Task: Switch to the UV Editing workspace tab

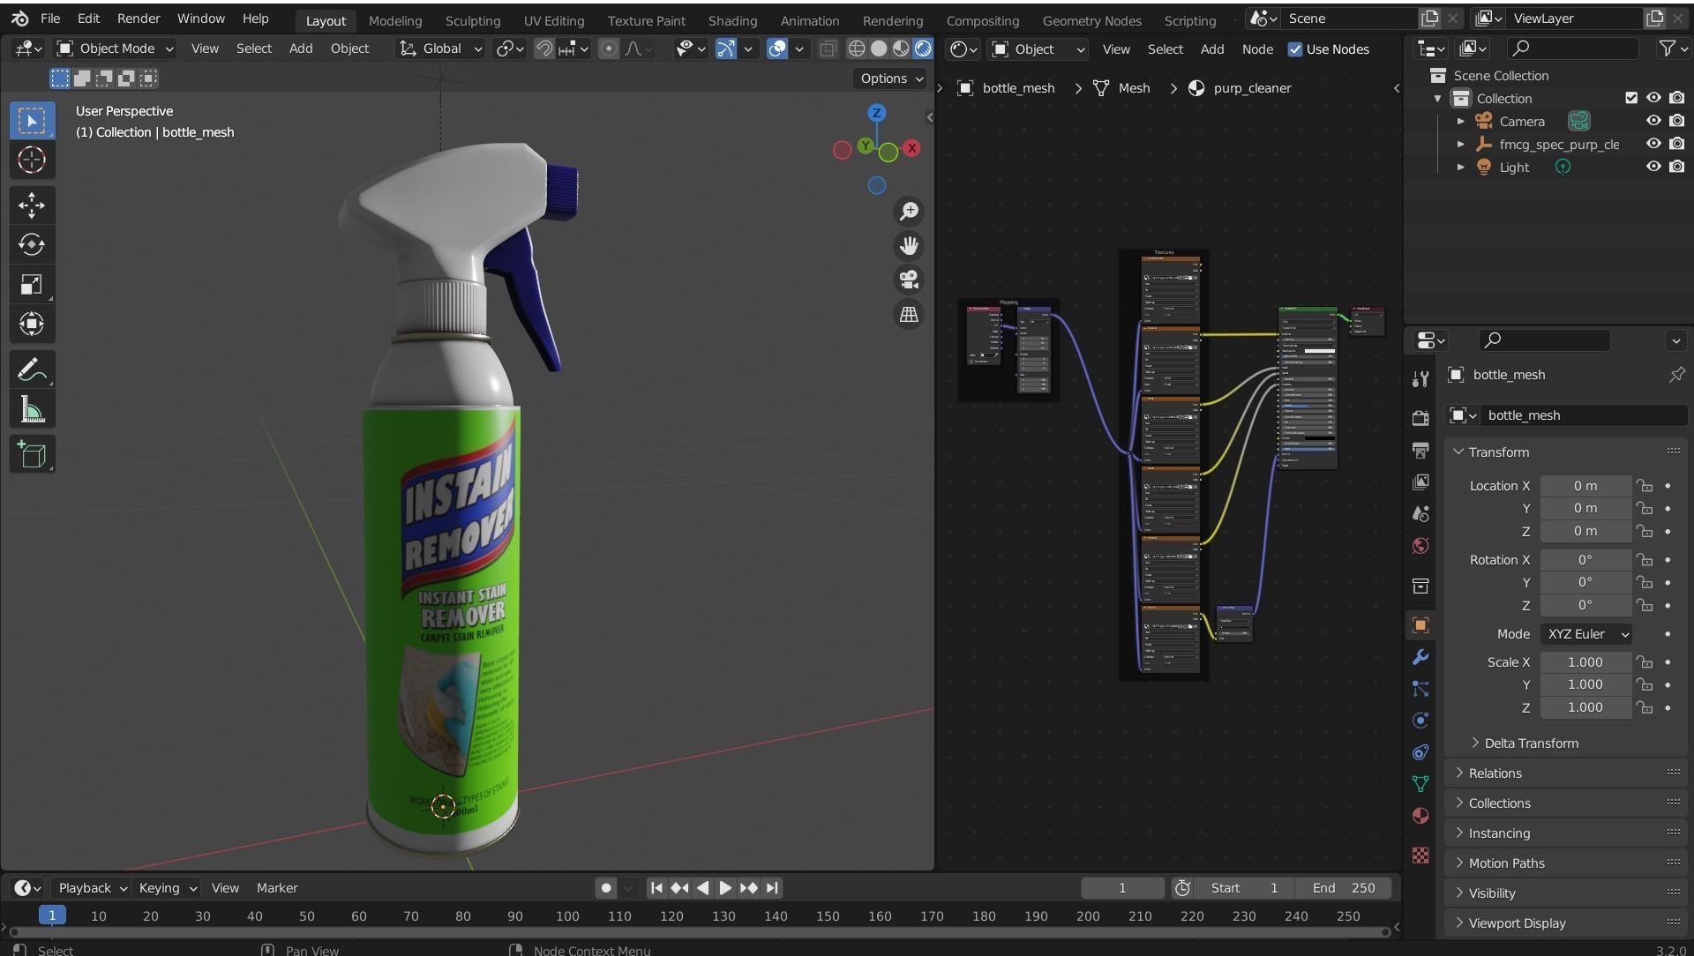Action: pos(553,20)
